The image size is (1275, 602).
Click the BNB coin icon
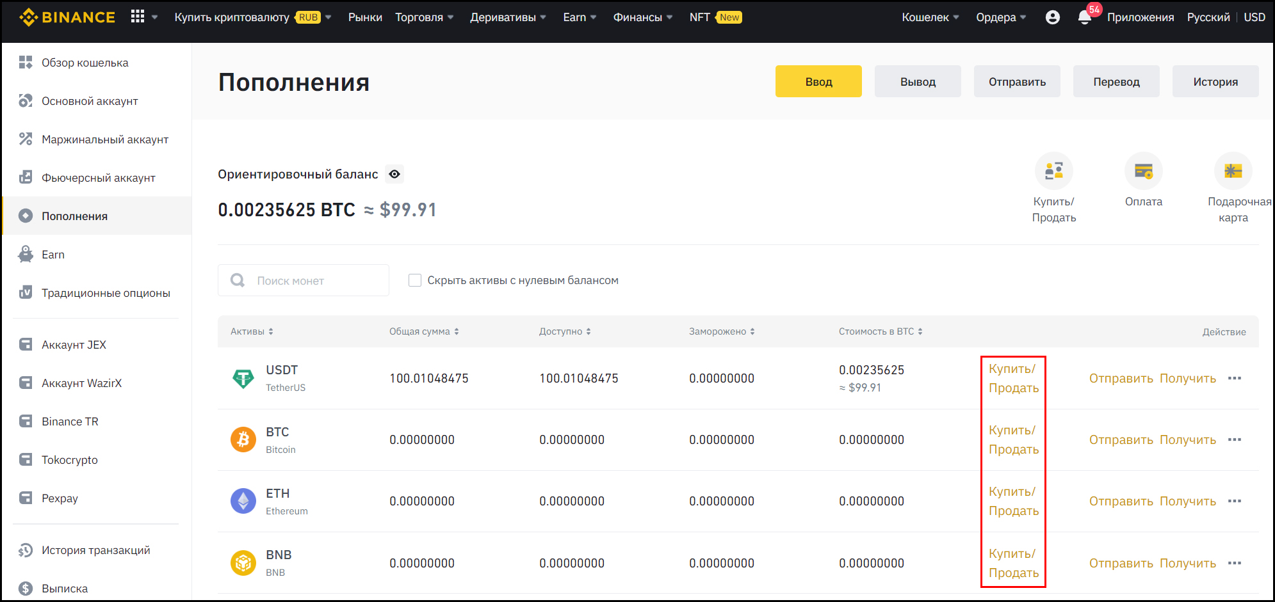(x=243, y=563)
